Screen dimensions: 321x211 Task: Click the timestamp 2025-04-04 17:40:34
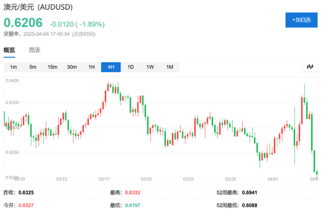47,34
